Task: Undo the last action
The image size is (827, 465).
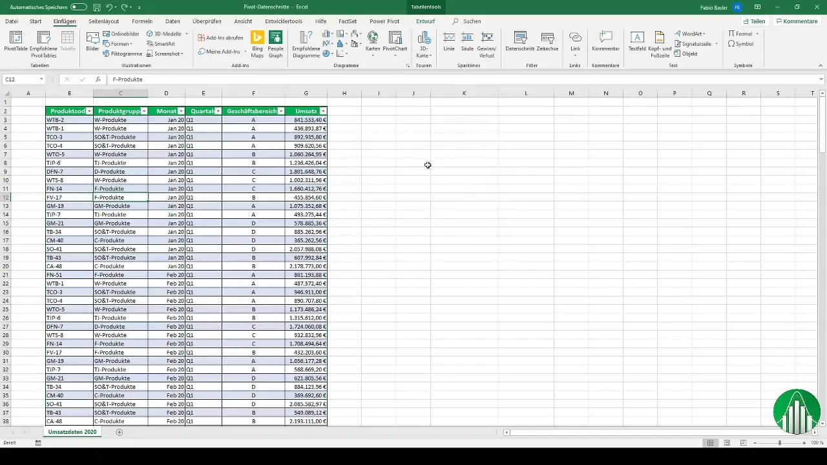Action: (110, 7)
